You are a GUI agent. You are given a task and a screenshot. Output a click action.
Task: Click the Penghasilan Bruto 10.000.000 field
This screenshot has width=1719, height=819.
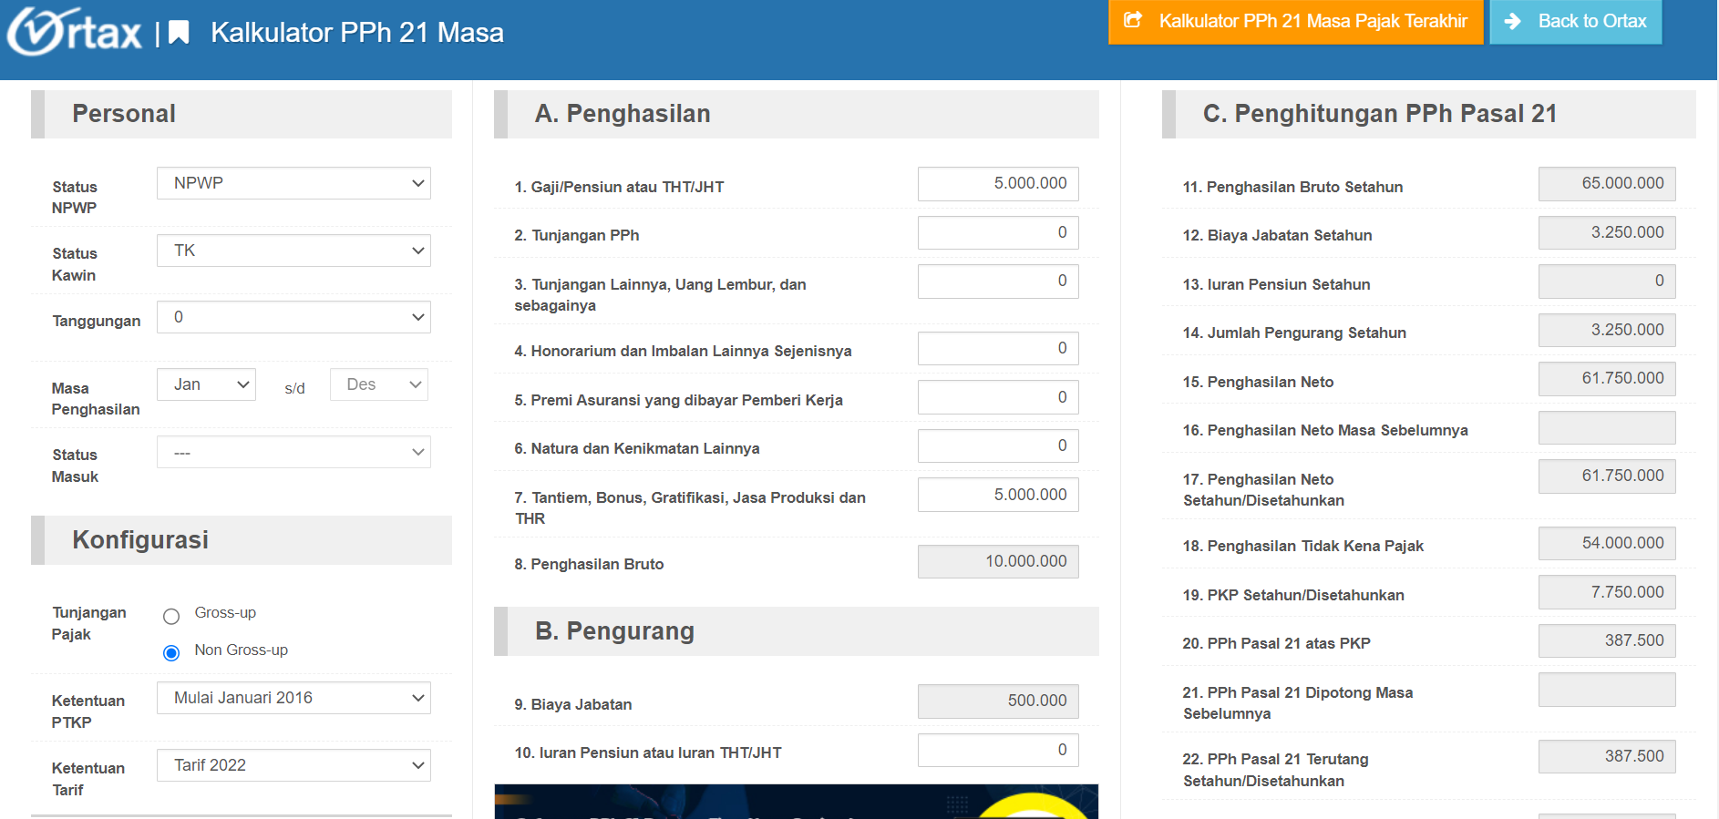[x=998, y=561]
